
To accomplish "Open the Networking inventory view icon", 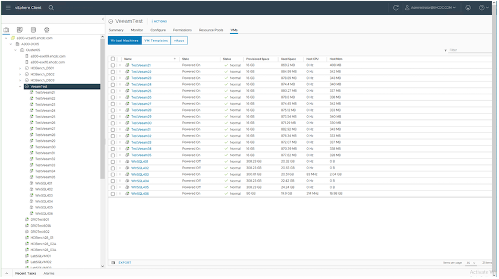I will pos(46,29).
